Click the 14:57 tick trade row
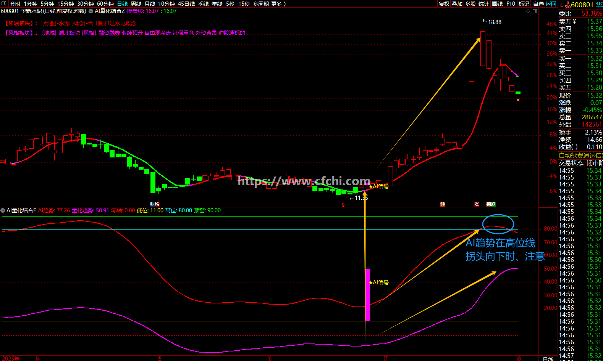 coord(580,356)
